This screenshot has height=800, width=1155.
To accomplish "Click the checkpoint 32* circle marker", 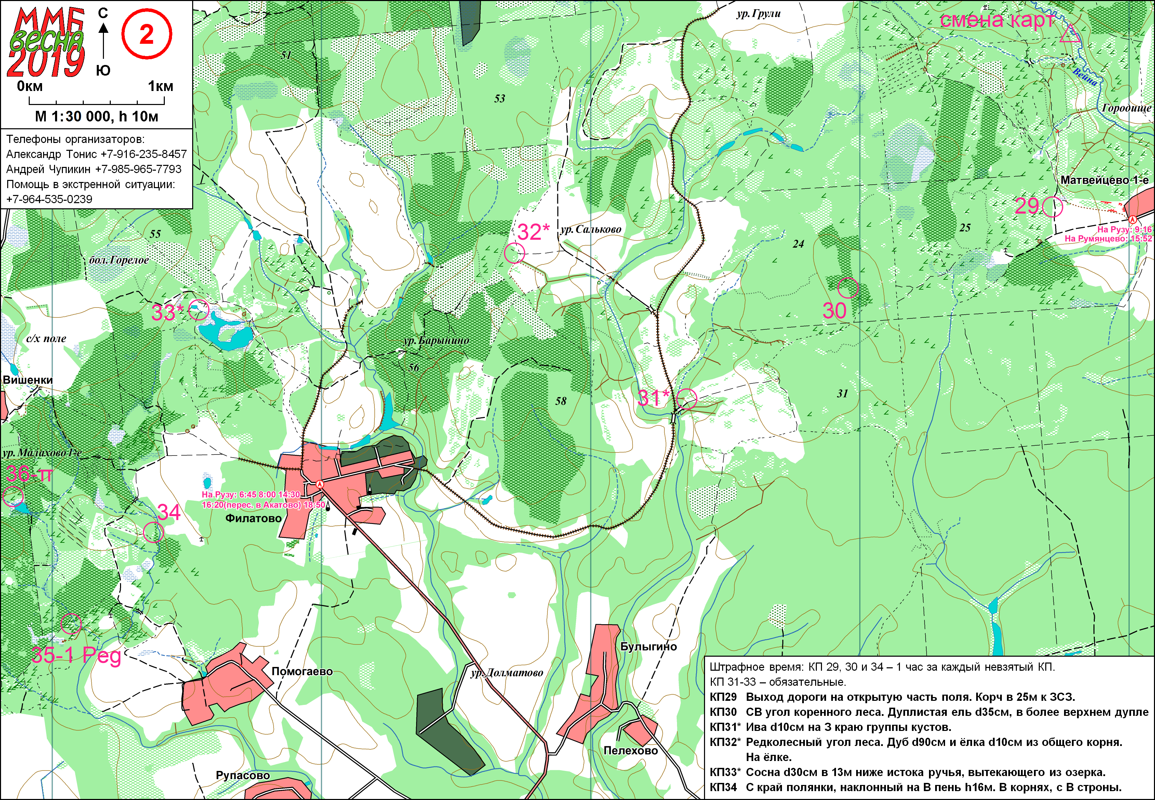I will coord(514,253).
